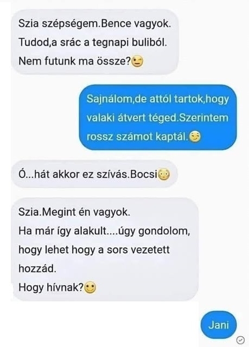Select the blue "Jani" message bubble

click(x=219, y=325)
